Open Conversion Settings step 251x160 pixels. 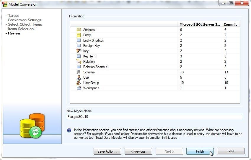coord(25,20)
